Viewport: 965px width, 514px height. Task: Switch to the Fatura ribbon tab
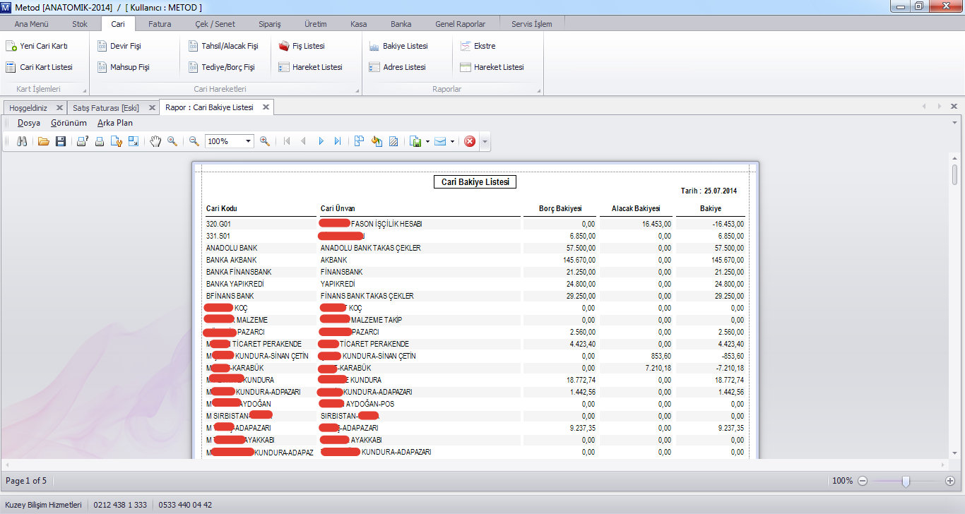pos(160,24)
